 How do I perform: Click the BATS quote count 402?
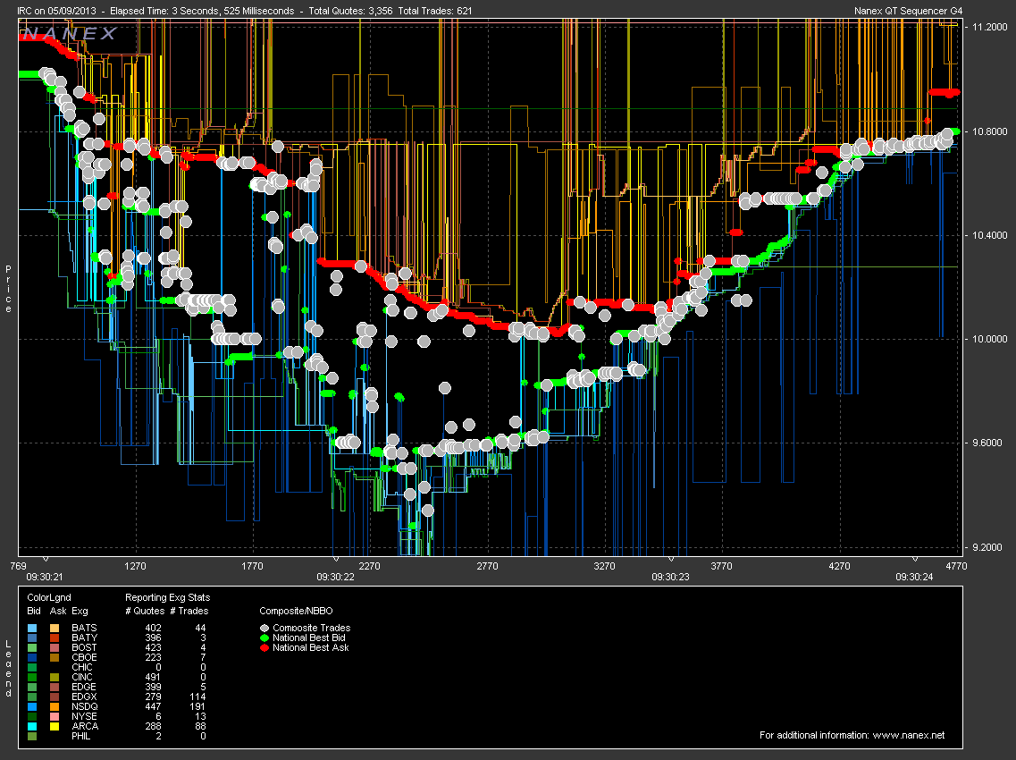[x=152, y=628]
